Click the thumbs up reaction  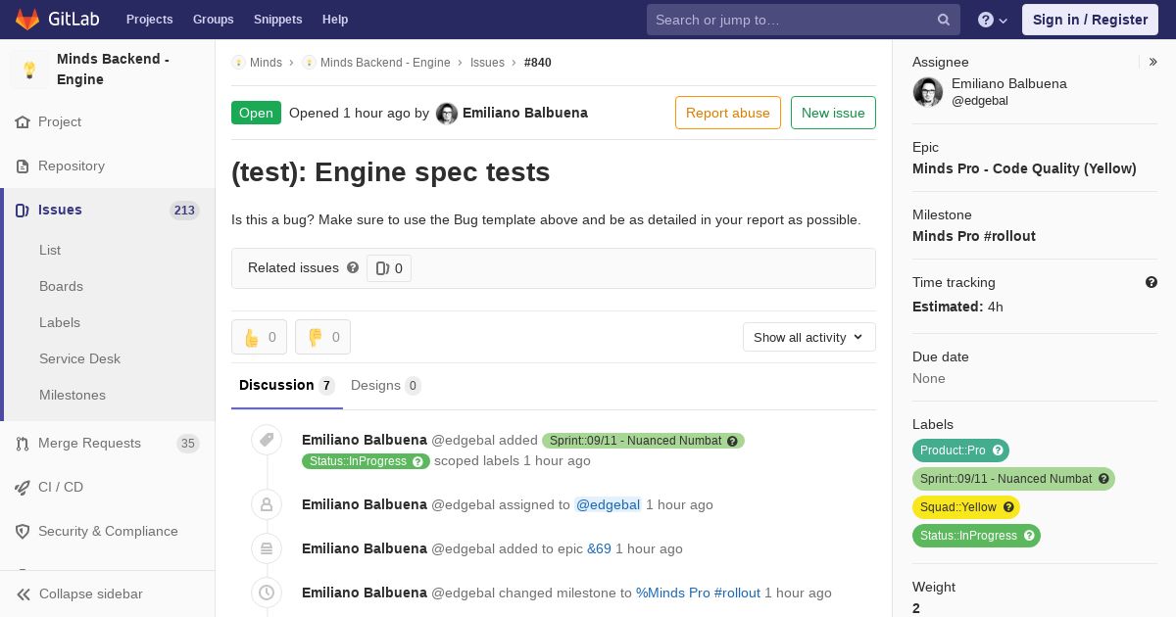point(259,337)
